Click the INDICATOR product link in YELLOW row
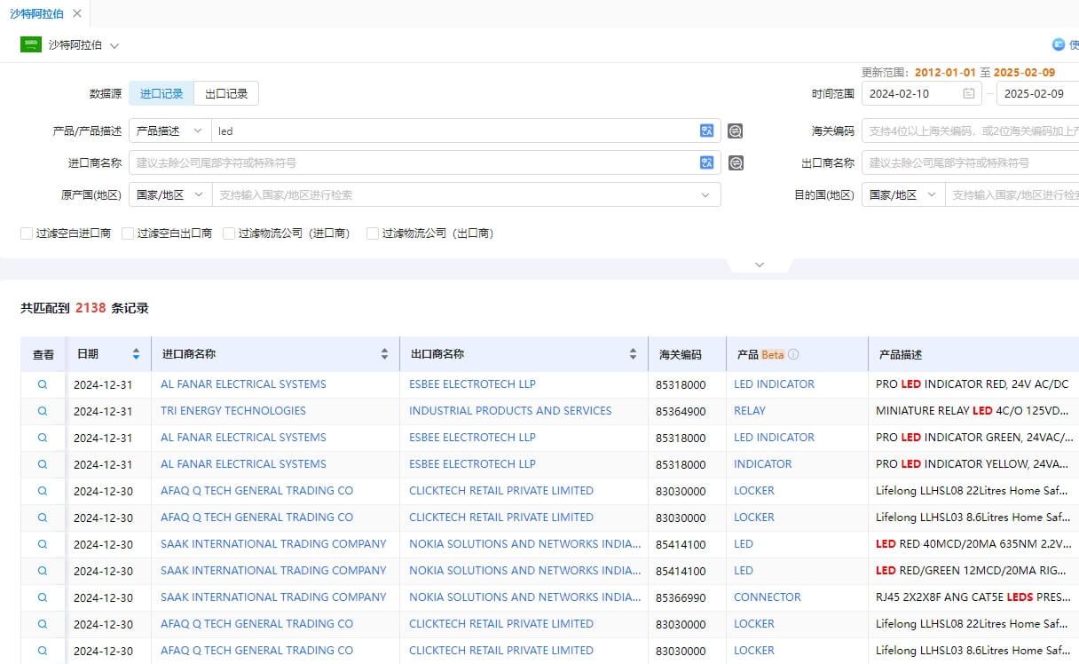Viewport: 1079px width, 664px height. pos(762,464)
